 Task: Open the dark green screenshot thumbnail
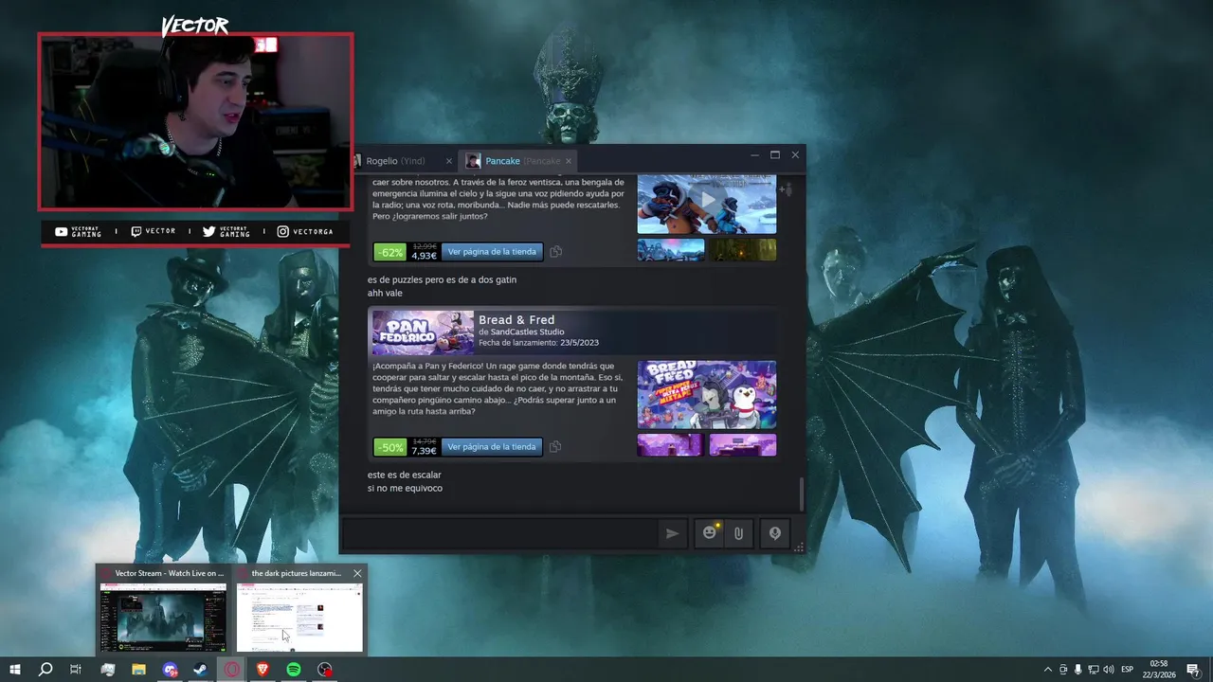click(743, 250)
